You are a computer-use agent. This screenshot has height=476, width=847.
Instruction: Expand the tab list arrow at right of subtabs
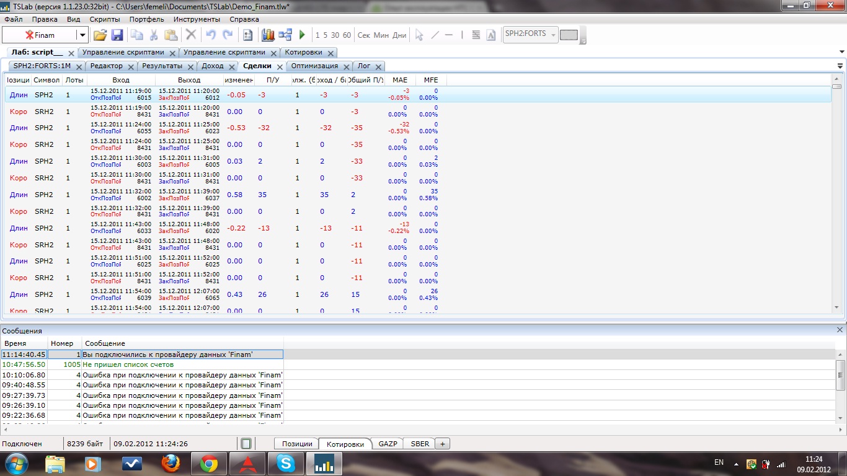click(x=840, y=66)
